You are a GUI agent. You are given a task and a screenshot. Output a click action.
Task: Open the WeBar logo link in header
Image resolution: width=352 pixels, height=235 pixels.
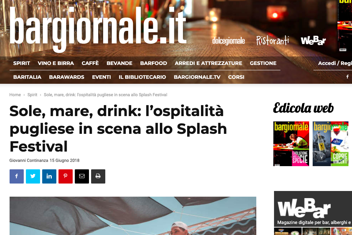[x=313, y=41]
